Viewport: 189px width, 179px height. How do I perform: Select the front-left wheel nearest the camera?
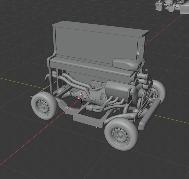[121, 134]
